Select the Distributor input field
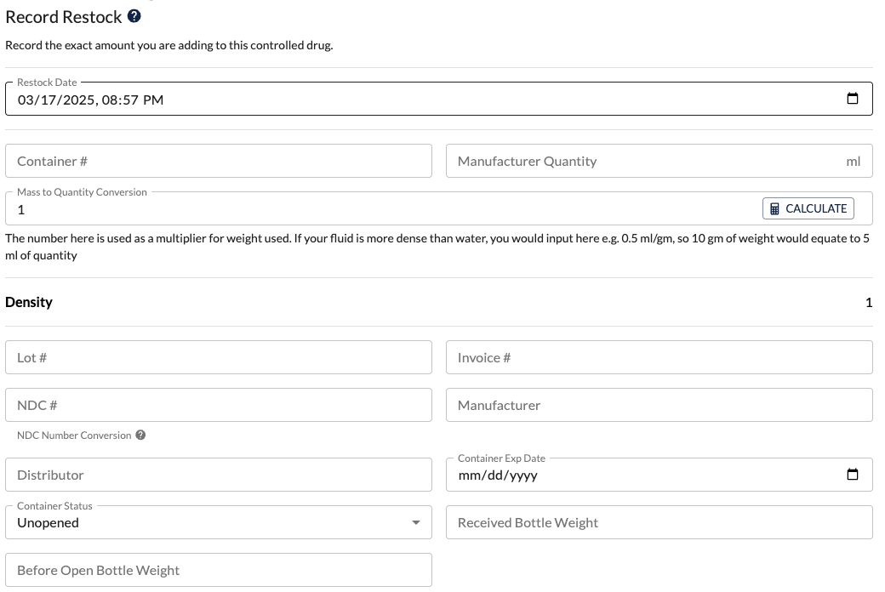 [x=219, y=475]
